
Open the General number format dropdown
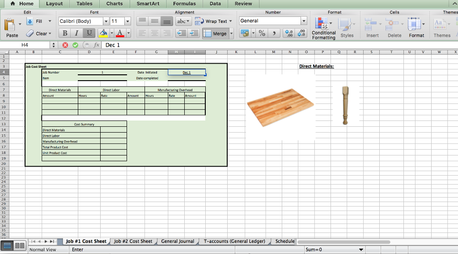[304, 21]
